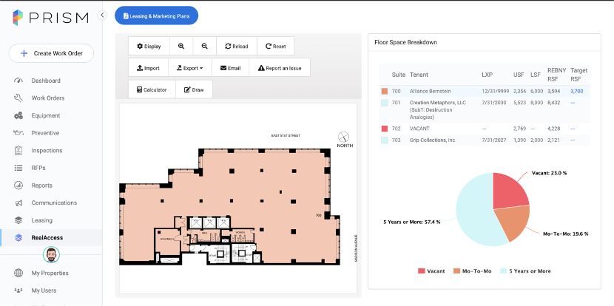Click the 3,700 Target RSF link
Screen dimensions: 614x306
577,91
